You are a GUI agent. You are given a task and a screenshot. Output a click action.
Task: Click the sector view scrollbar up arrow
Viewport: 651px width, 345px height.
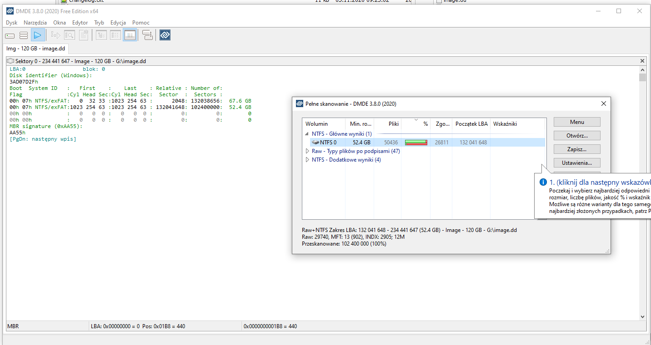[x=642, y=69]
